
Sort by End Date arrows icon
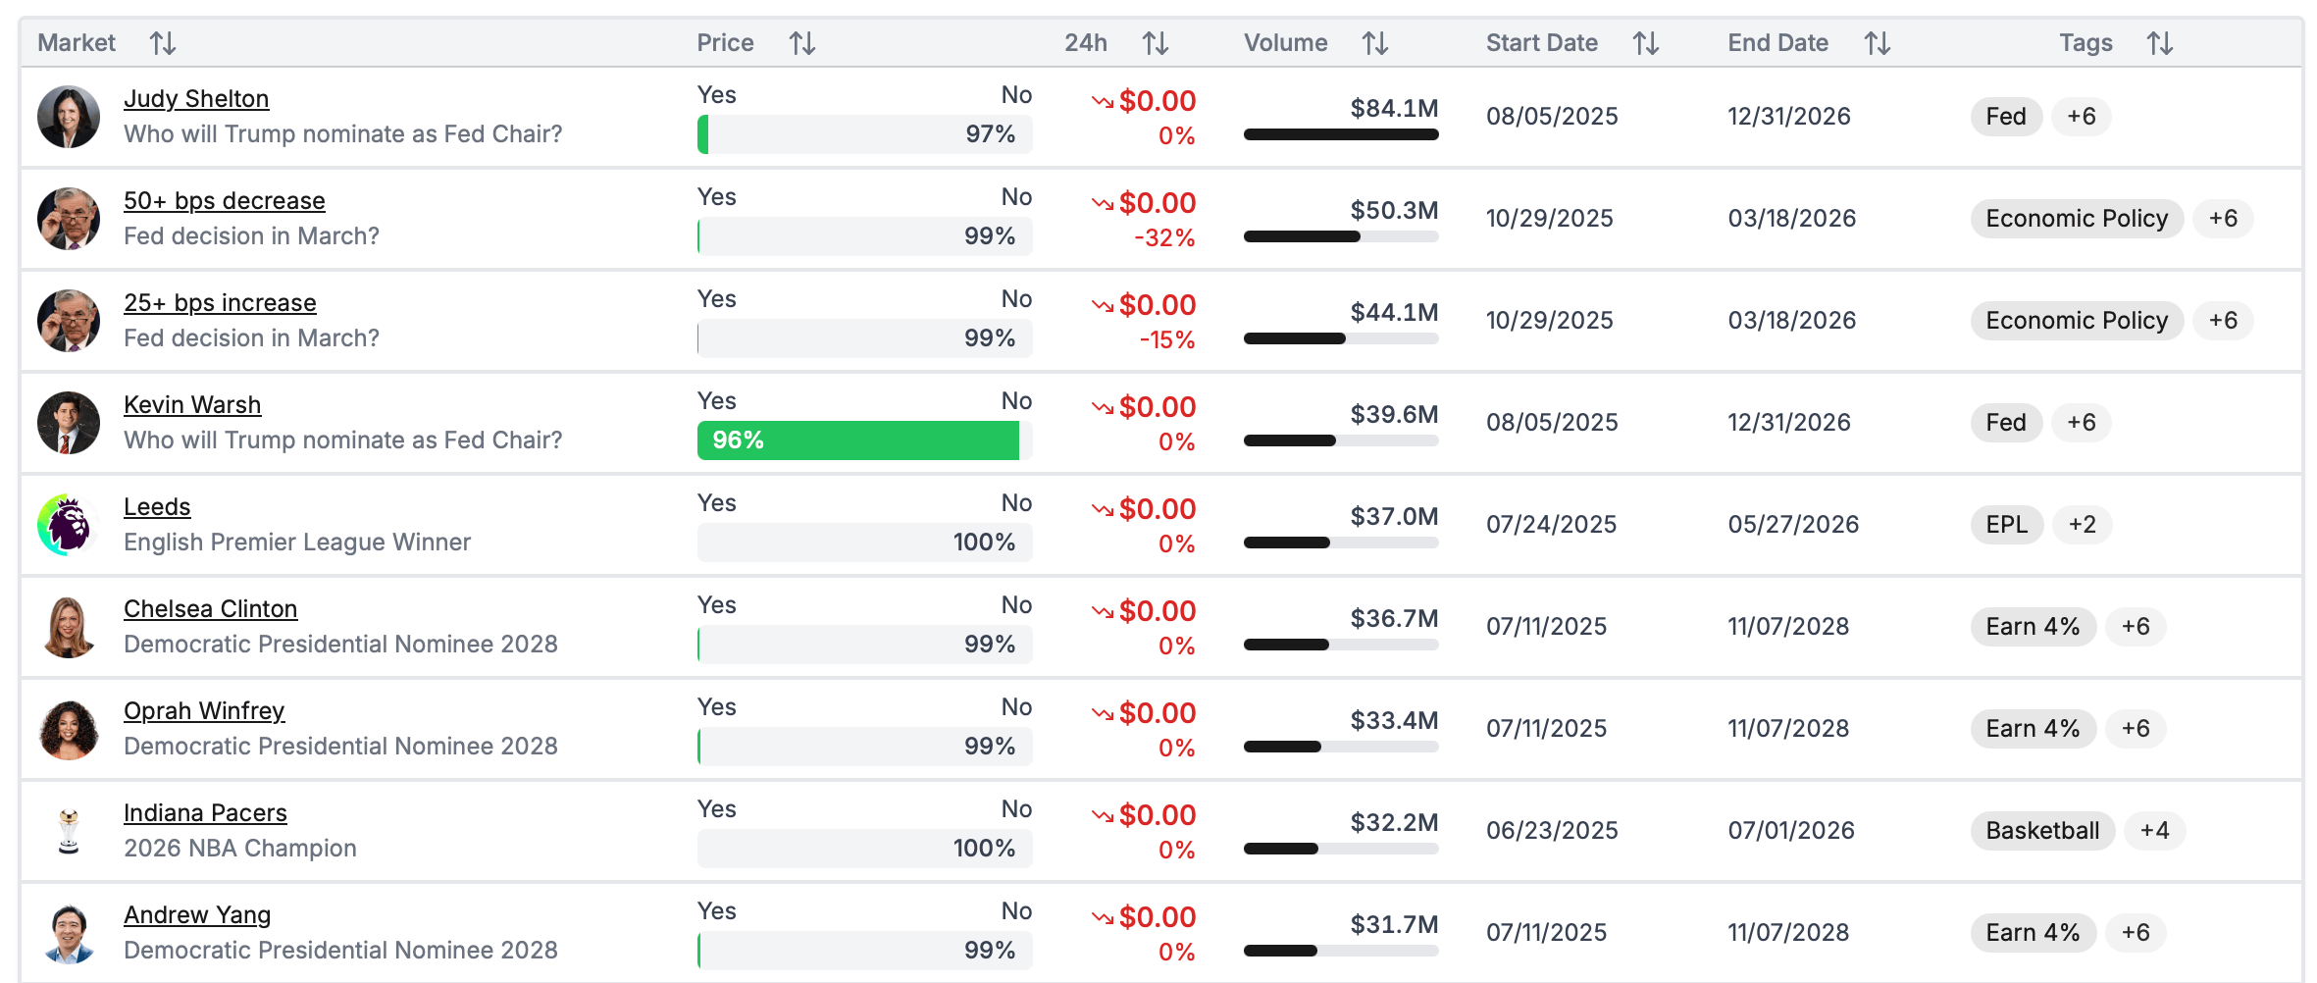coord(1878,43)
